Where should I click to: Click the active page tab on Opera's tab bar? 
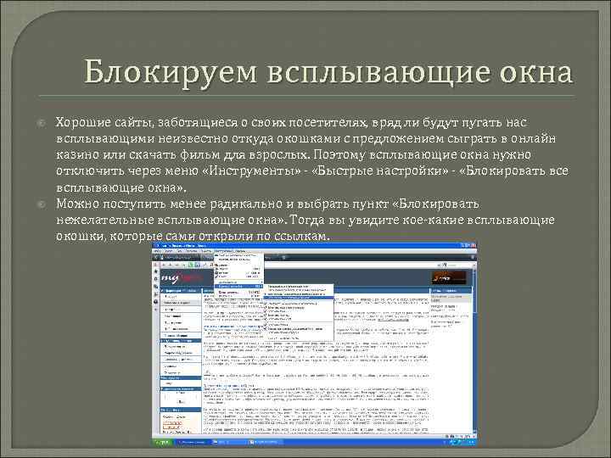pos(179,257)
